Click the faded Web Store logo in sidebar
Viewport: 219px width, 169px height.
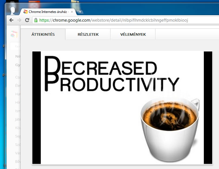(x=14, y=34)
